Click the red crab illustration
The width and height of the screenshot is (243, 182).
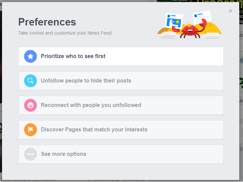(190, 30)
